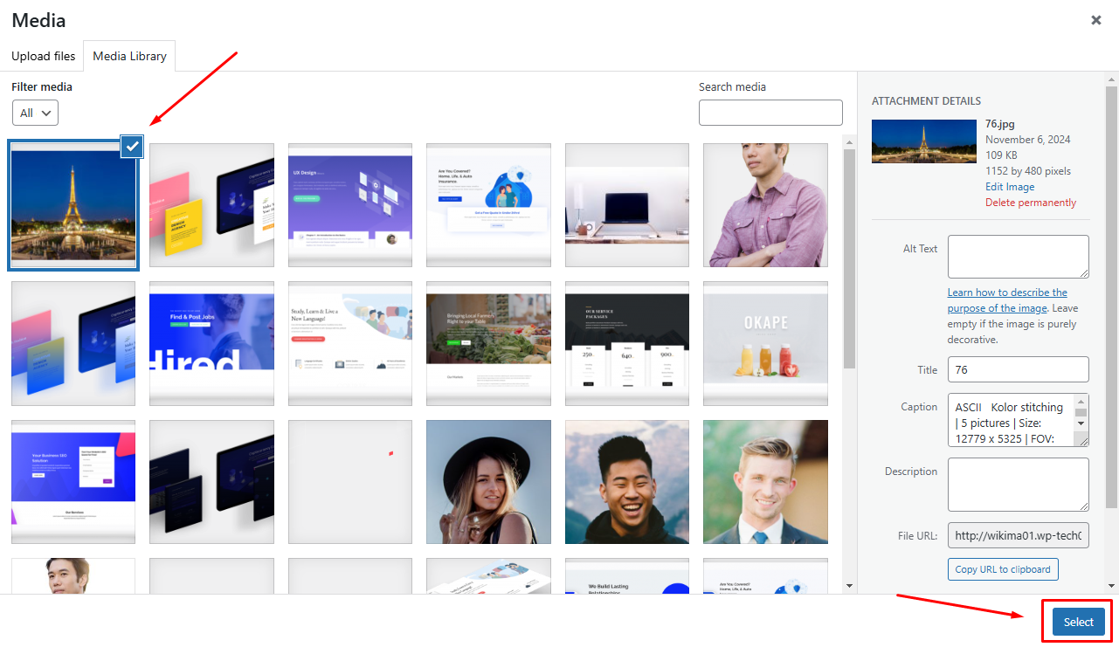Close the Media dialog with the X
Viewport: 1119px width, 647px height.
[1096, 20]
